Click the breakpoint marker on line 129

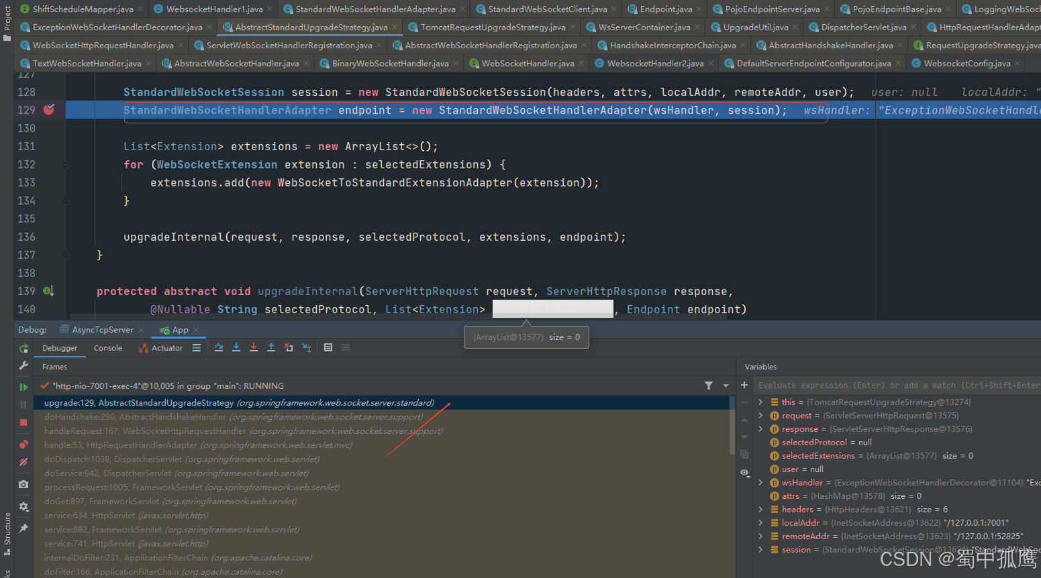coord(49,109)
